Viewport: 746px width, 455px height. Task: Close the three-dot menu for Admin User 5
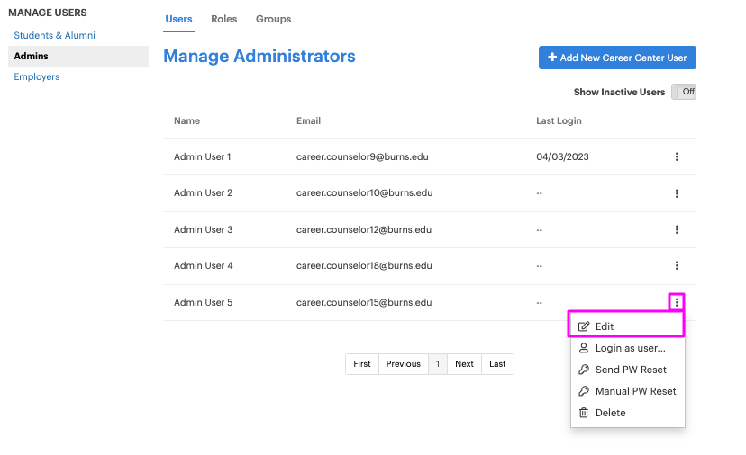(x=677, y=302)
